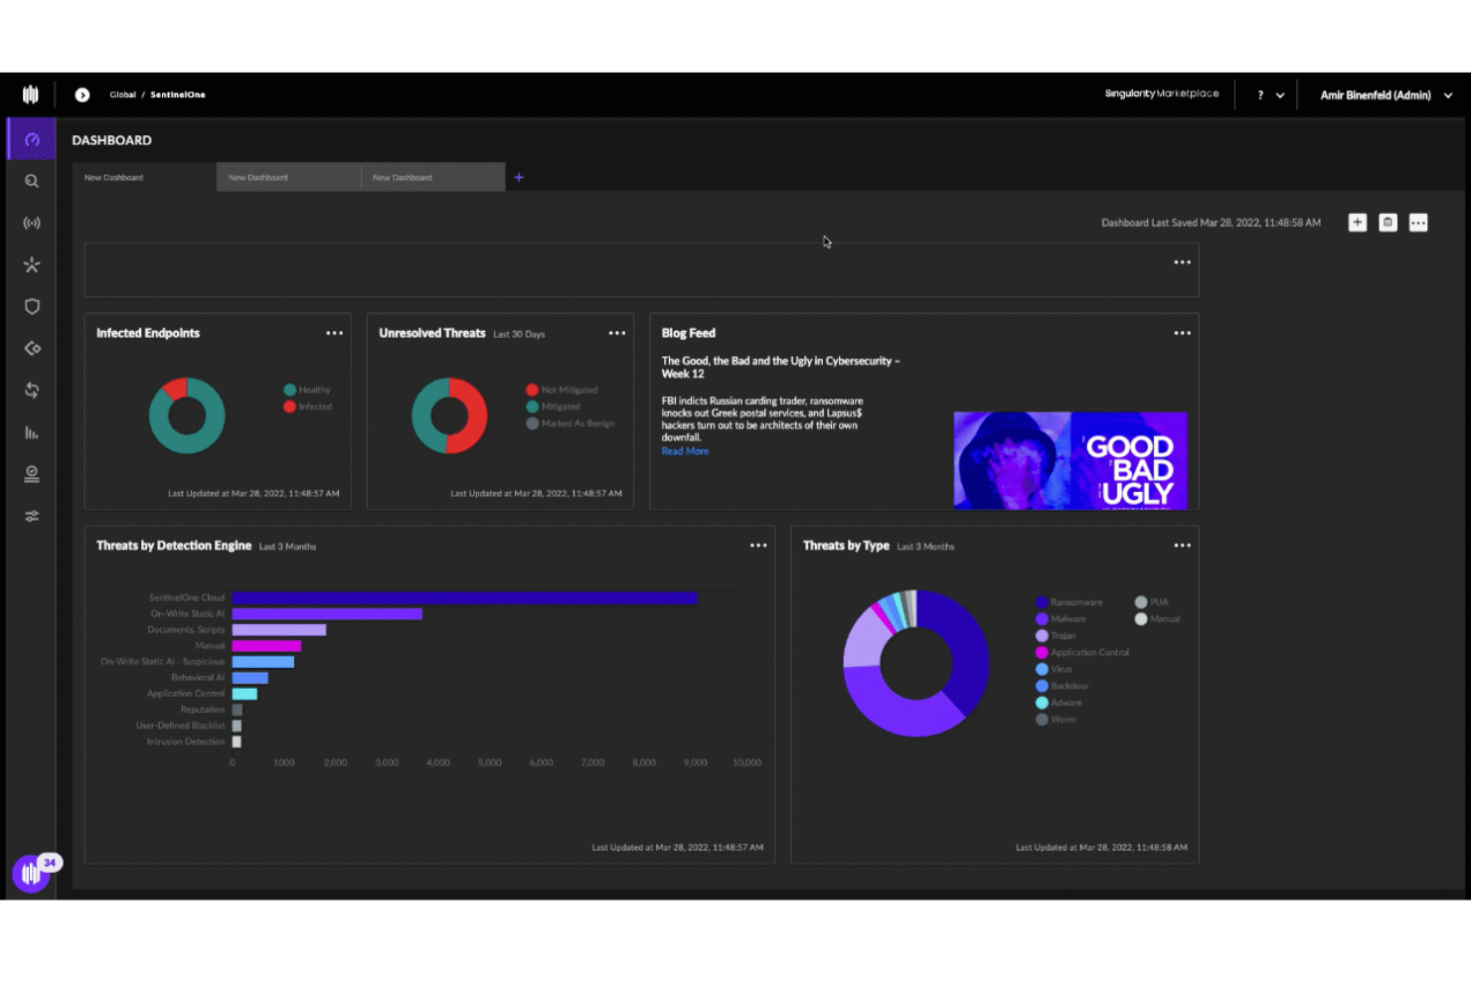Open the Blog Feed widget options menu

(x=1182, y=333)
